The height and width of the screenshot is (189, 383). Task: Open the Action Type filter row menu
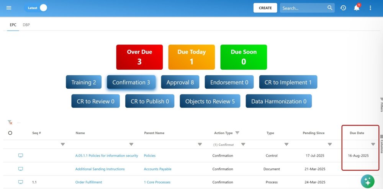[243, 144]
